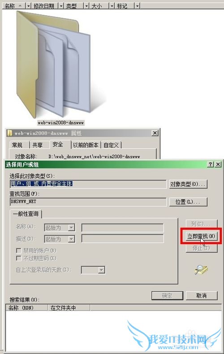Click the search magnifier icon in dialog

coord(201,269)
